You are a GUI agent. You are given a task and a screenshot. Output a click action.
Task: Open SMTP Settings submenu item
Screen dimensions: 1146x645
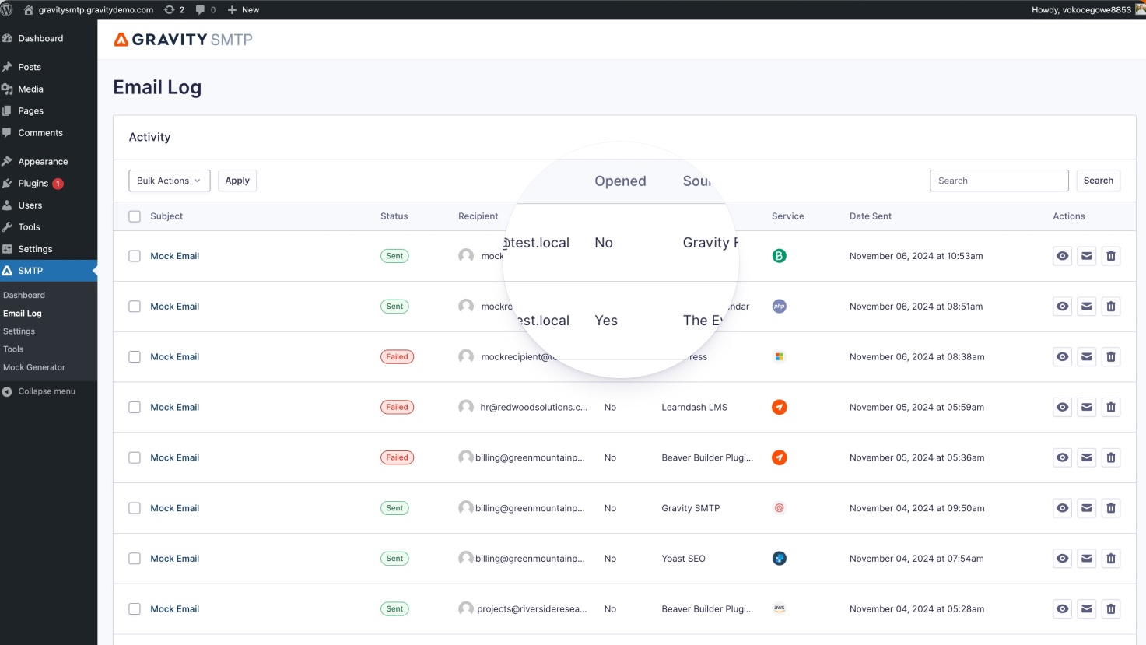coord(19,331)
